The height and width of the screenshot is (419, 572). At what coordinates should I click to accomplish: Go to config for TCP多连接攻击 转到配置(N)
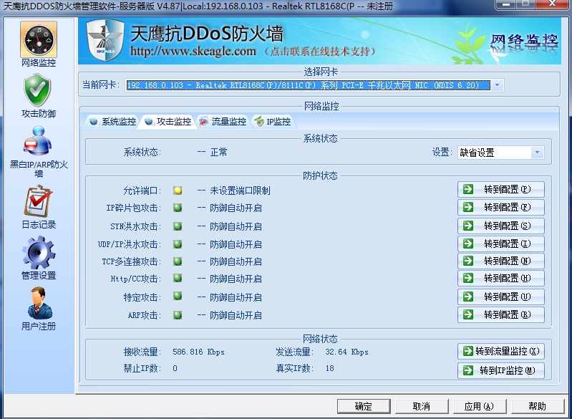point(501,261)
